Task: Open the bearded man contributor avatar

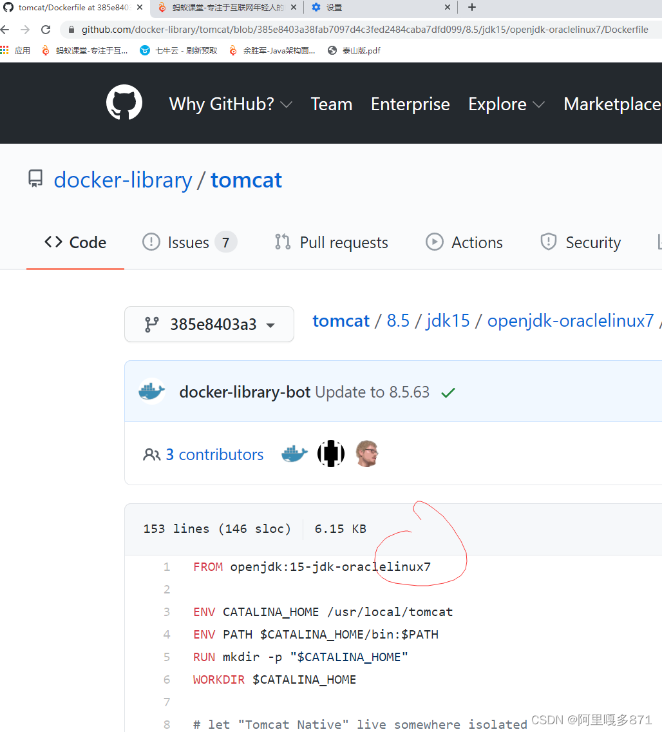Action: (x=366, y=454)
